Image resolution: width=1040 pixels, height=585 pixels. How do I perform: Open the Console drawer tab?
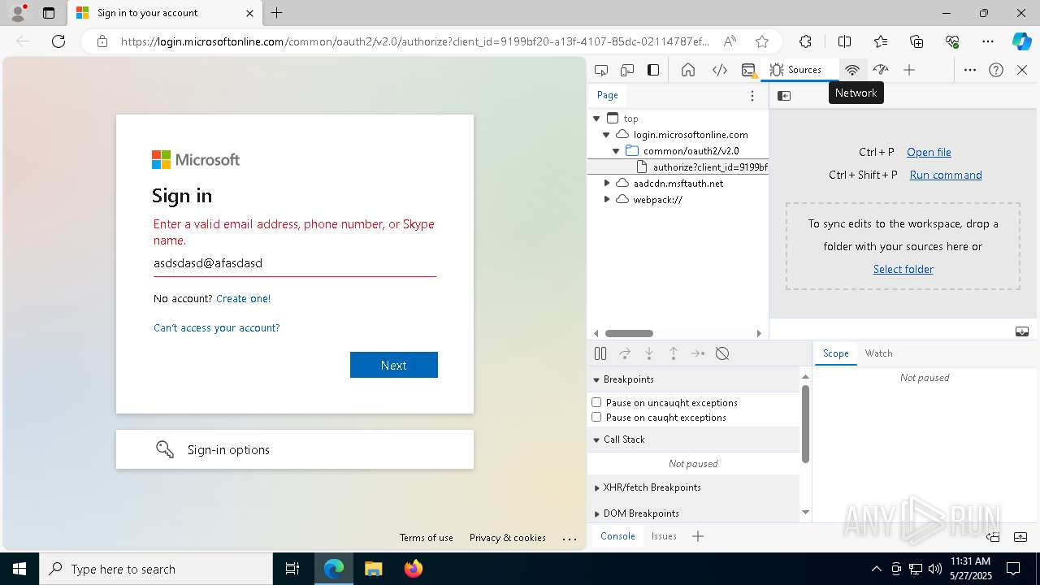click(617, 536)
